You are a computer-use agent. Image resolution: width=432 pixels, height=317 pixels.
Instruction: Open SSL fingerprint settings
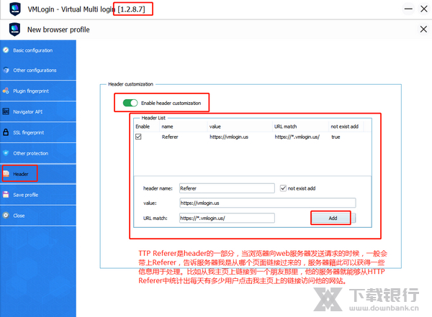point(38,132)
